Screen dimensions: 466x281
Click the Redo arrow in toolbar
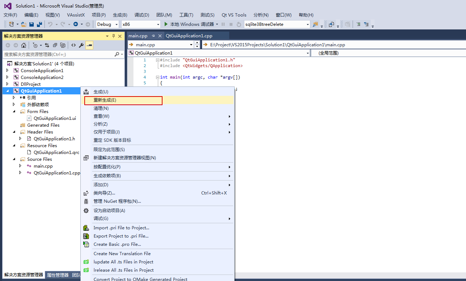tap(63, 24)
